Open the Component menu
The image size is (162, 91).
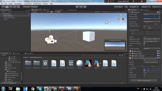pyautogui.click(x=28, y=4)
